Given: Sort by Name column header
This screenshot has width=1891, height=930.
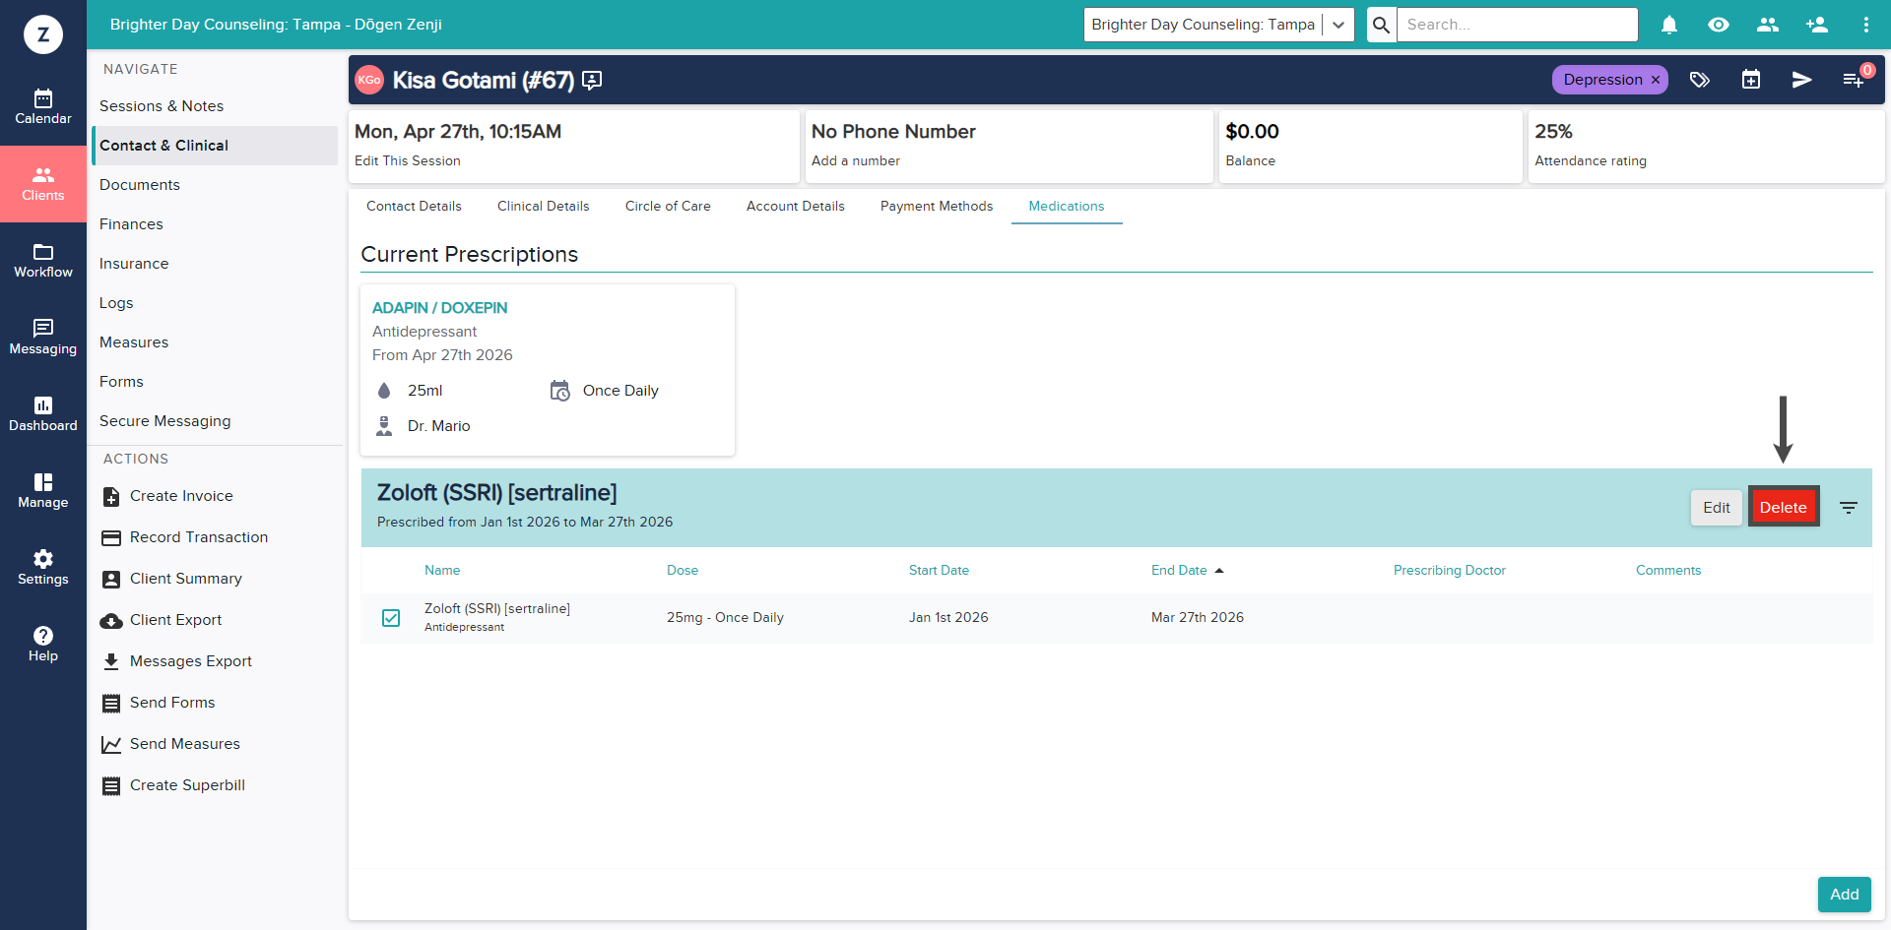Looking at the screenshot, I should [x=442, y=571].
